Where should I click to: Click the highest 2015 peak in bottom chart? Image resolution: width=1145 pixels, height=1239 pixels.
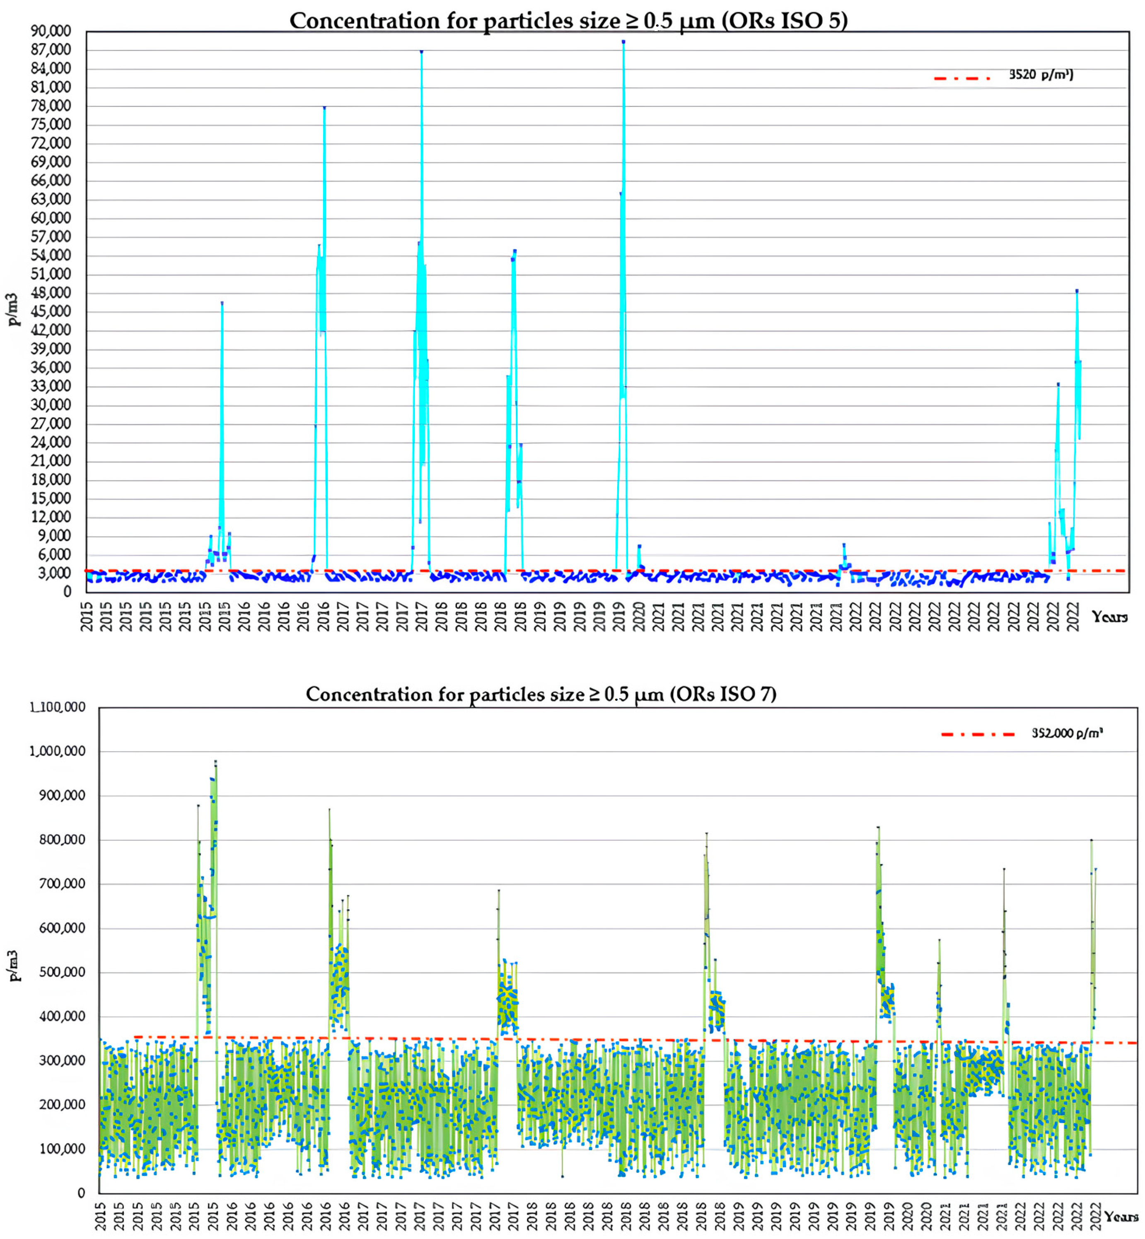point(215,762)
